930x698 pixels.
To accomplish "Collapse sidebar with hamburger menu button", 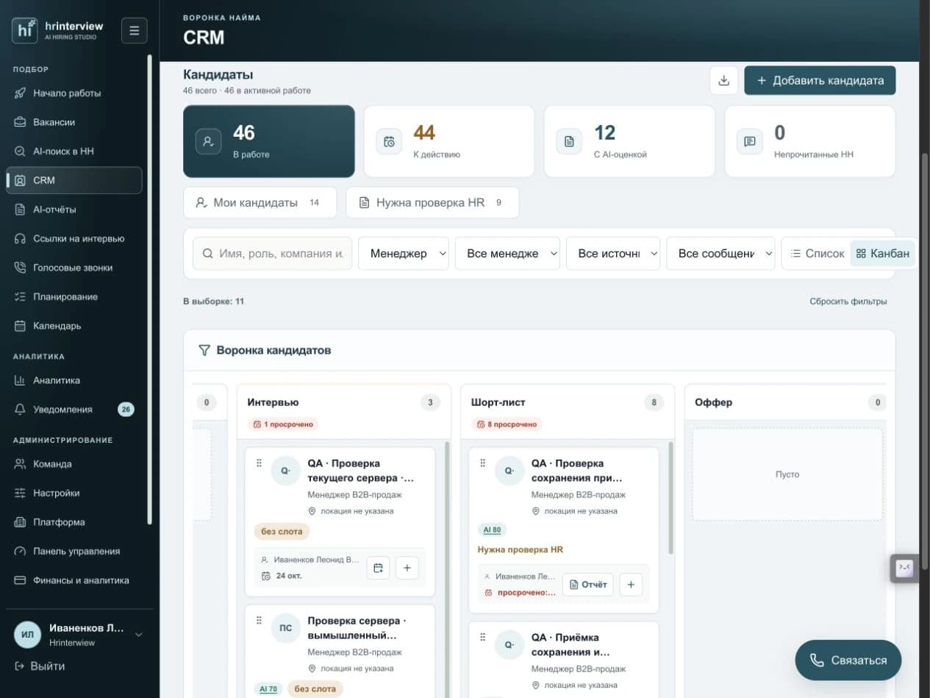I will tap(135, 30).
